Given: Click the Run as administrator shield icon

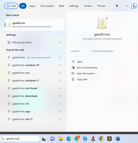Looking at the screenshot, I should [73, 68].
